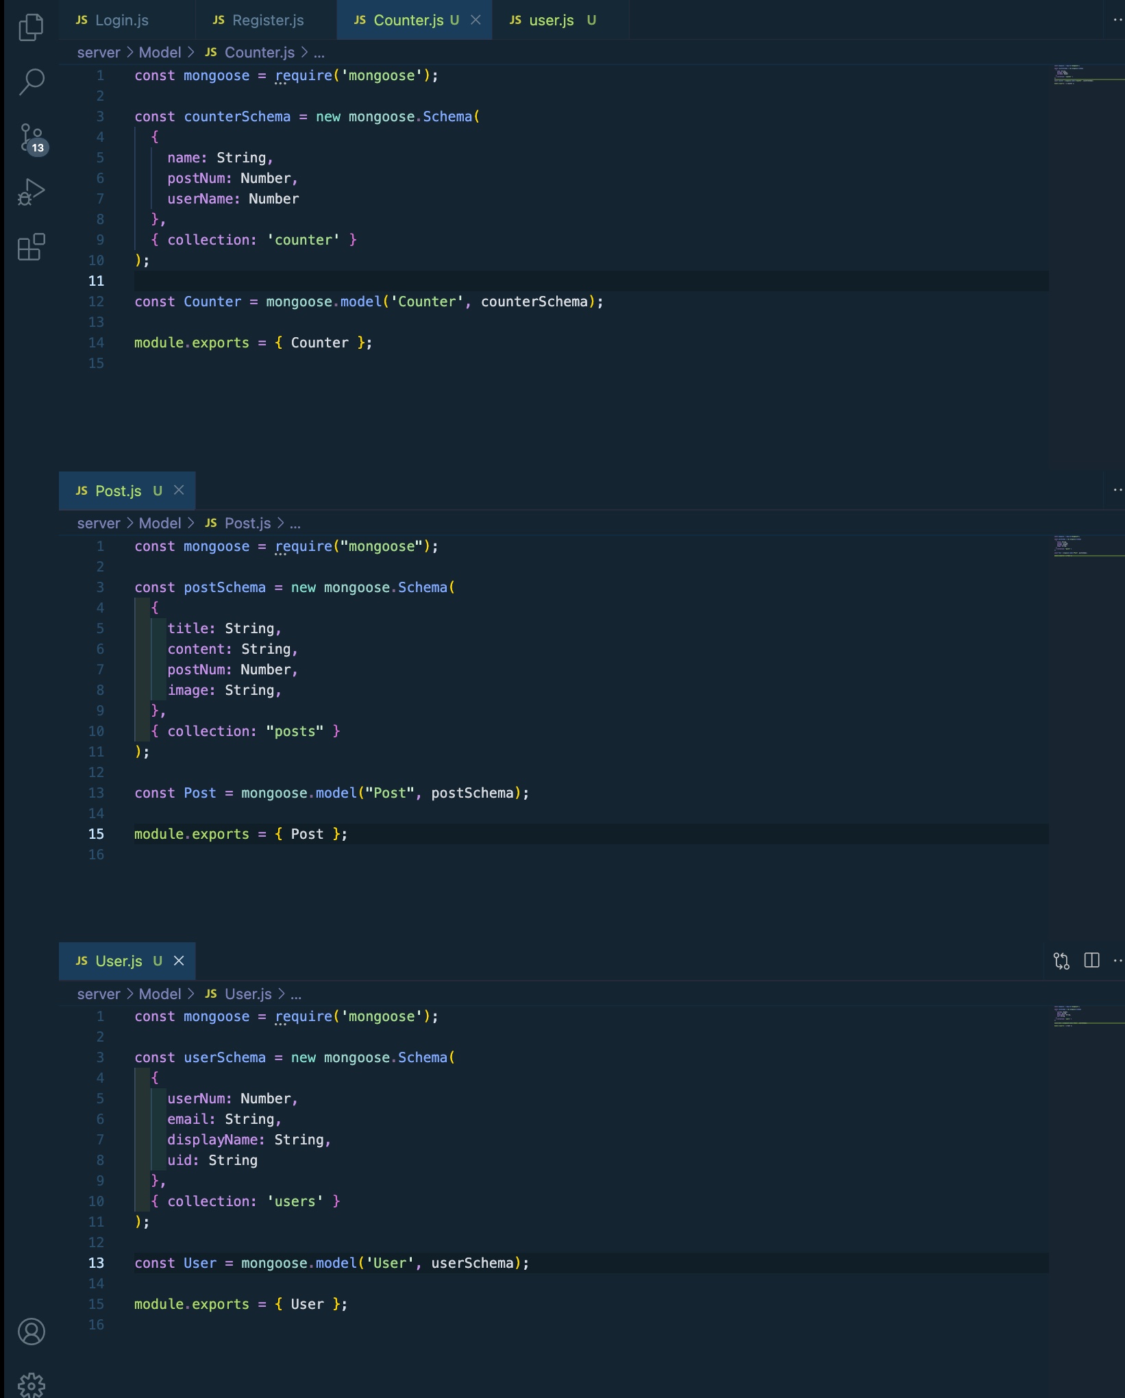
Task: Select the user.js tab in top group
Action: point(551,20)
